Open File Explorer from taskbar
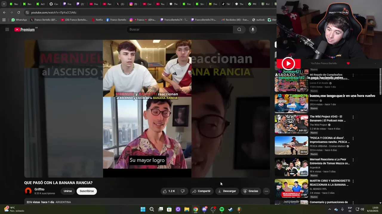Image resolution: width=382 pixels, height=214 pixels. [x=187, y=209]
